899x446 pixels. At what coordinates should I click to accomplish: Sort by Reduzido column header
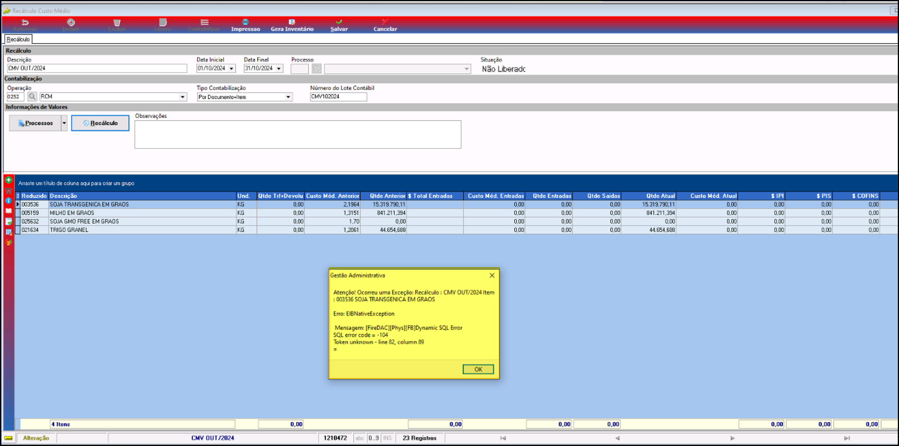point(34,196)
